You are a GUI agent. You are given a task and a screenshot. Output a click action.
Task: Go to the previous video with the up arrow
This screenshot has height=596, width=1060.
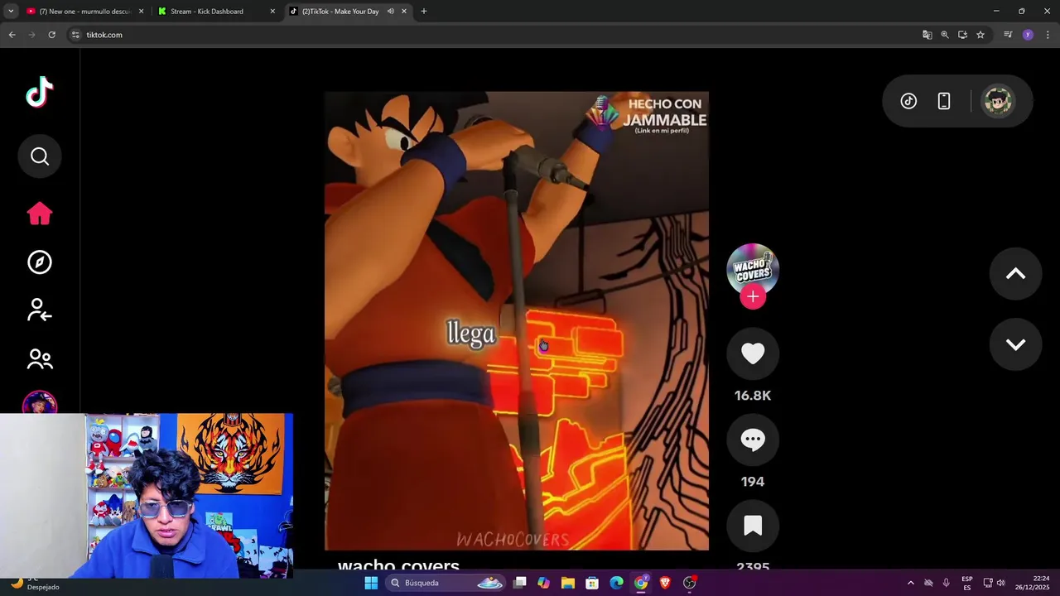click(1015, 274)
